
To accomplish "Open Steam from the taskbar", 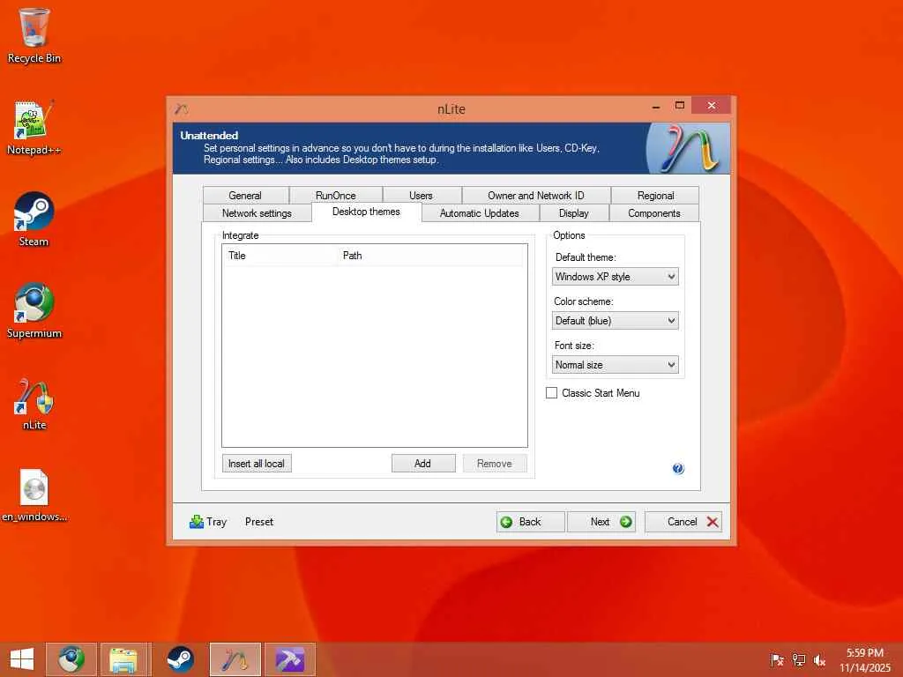I will point(180,659).
